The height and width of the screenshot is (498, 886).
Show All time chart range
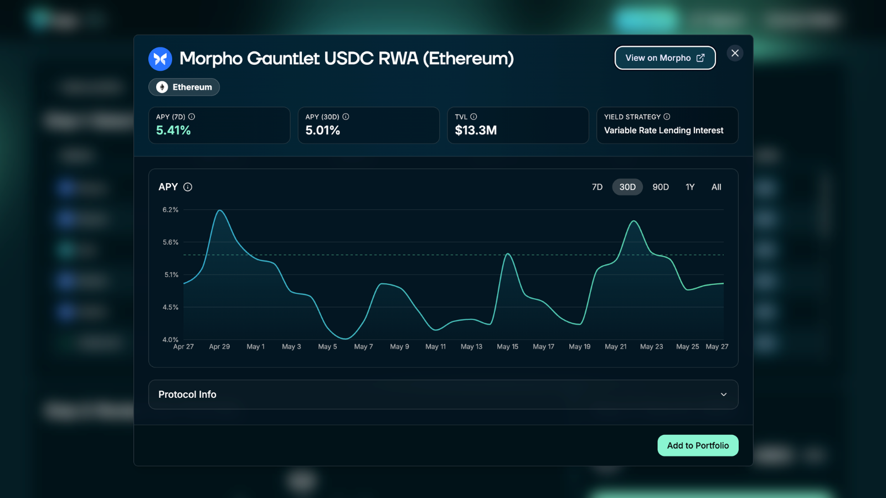pos(716,187)
